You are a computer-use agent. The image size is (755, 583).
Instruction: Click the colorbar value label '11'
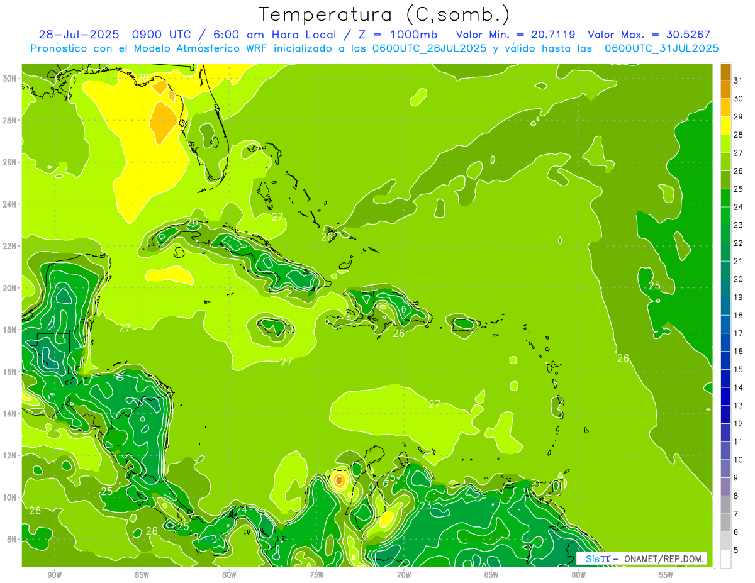[x=738, y=441]
